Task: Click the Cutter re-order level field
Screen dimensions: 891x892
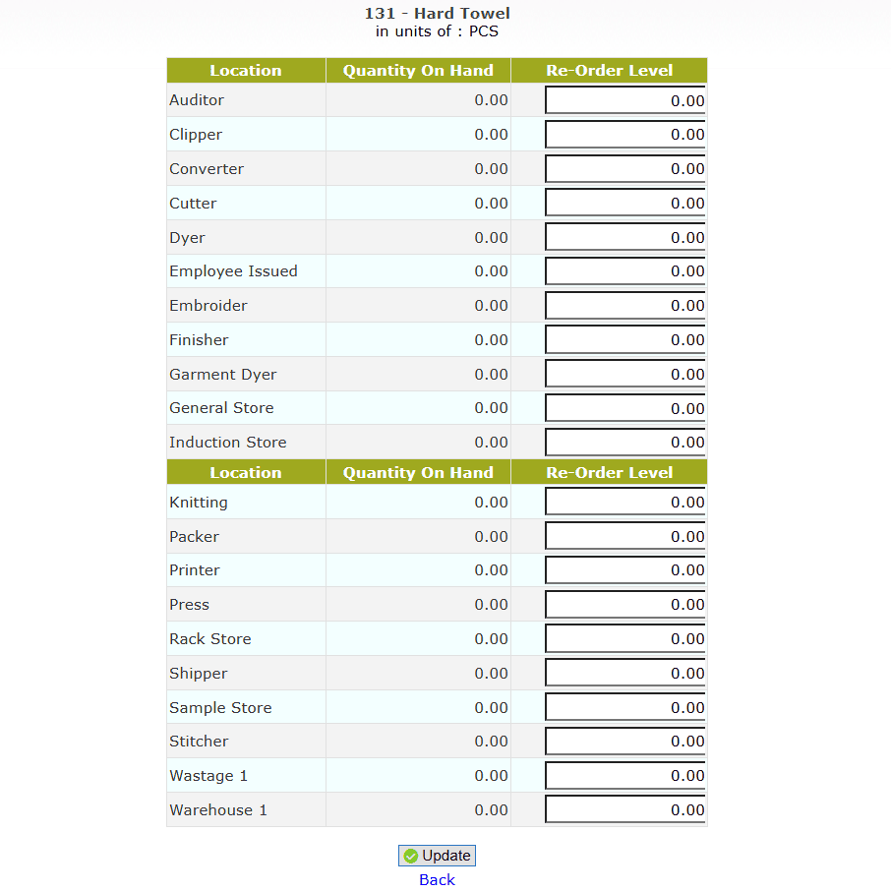Action: point(625,204)
